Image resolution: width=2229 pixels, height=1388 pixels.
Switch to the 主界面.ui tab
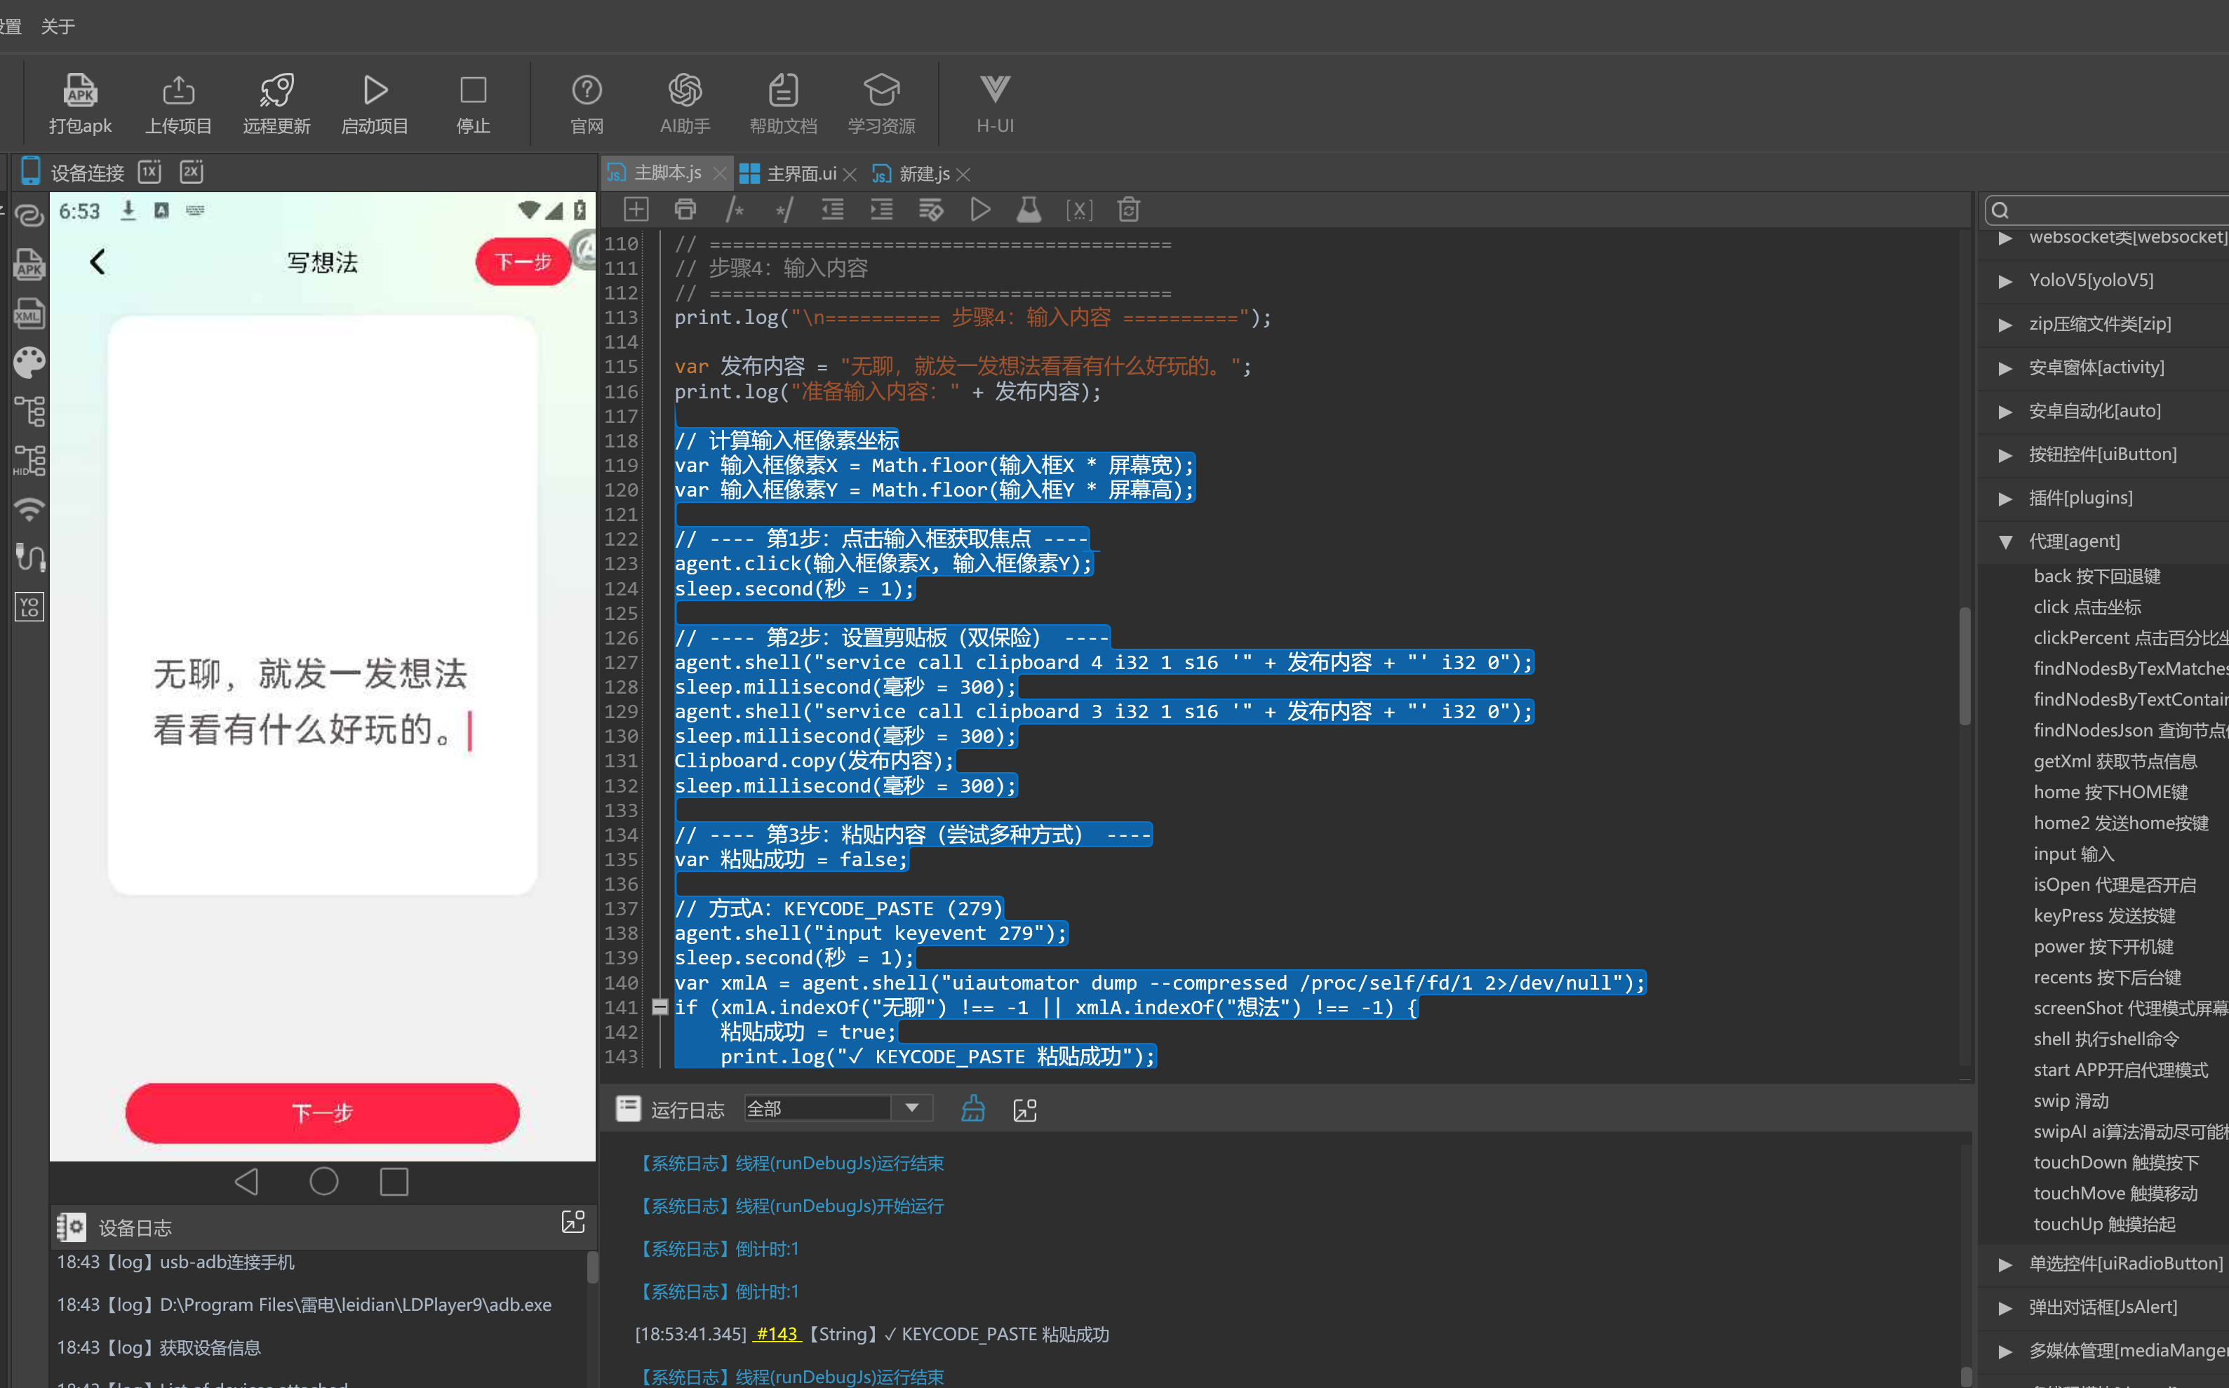pos(801,173)
